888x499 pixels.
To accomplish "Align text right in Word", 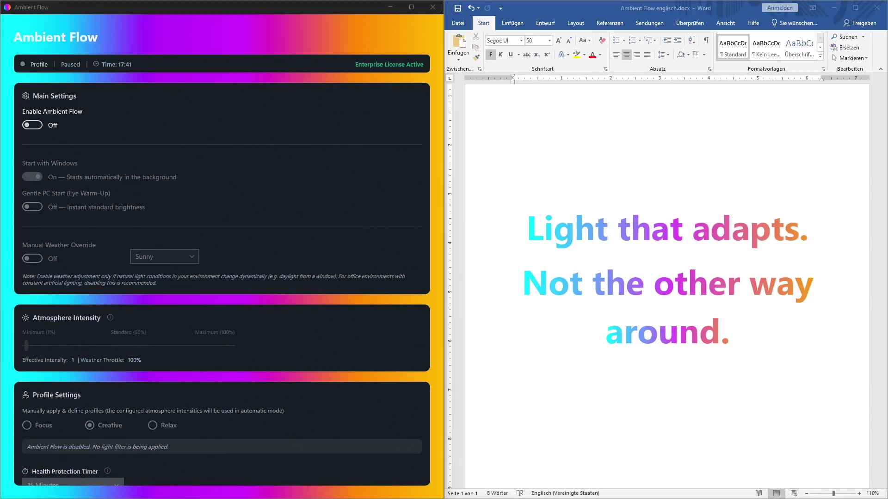I will (x=637, y=55).
